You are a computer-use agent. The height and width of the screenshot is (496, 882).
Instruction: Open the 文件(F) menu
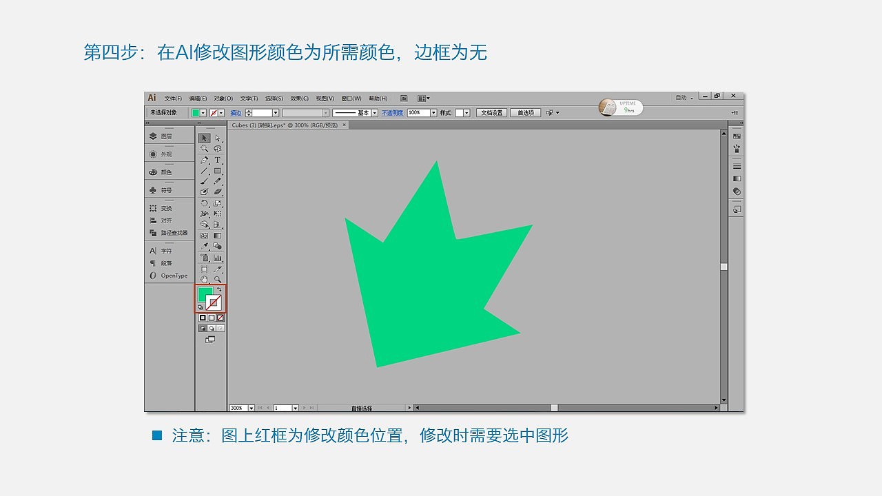click(173, 99)
